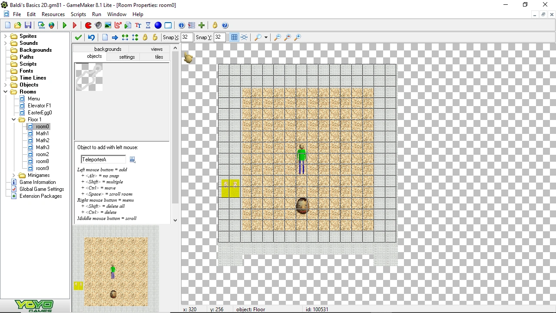Click the Snap X value field

click(186, 37)
